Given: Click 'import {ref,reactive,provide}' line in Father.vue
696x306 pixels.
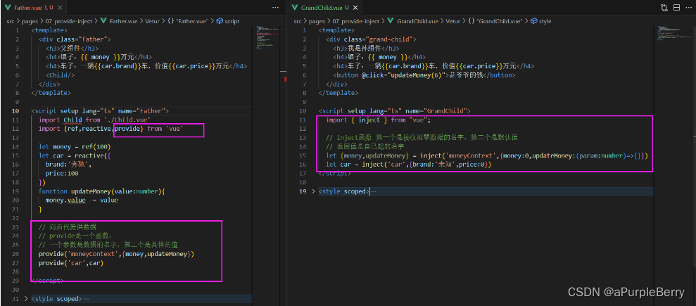Looking at the screenshot, I should pyautogui.click(x=111, y=129).
